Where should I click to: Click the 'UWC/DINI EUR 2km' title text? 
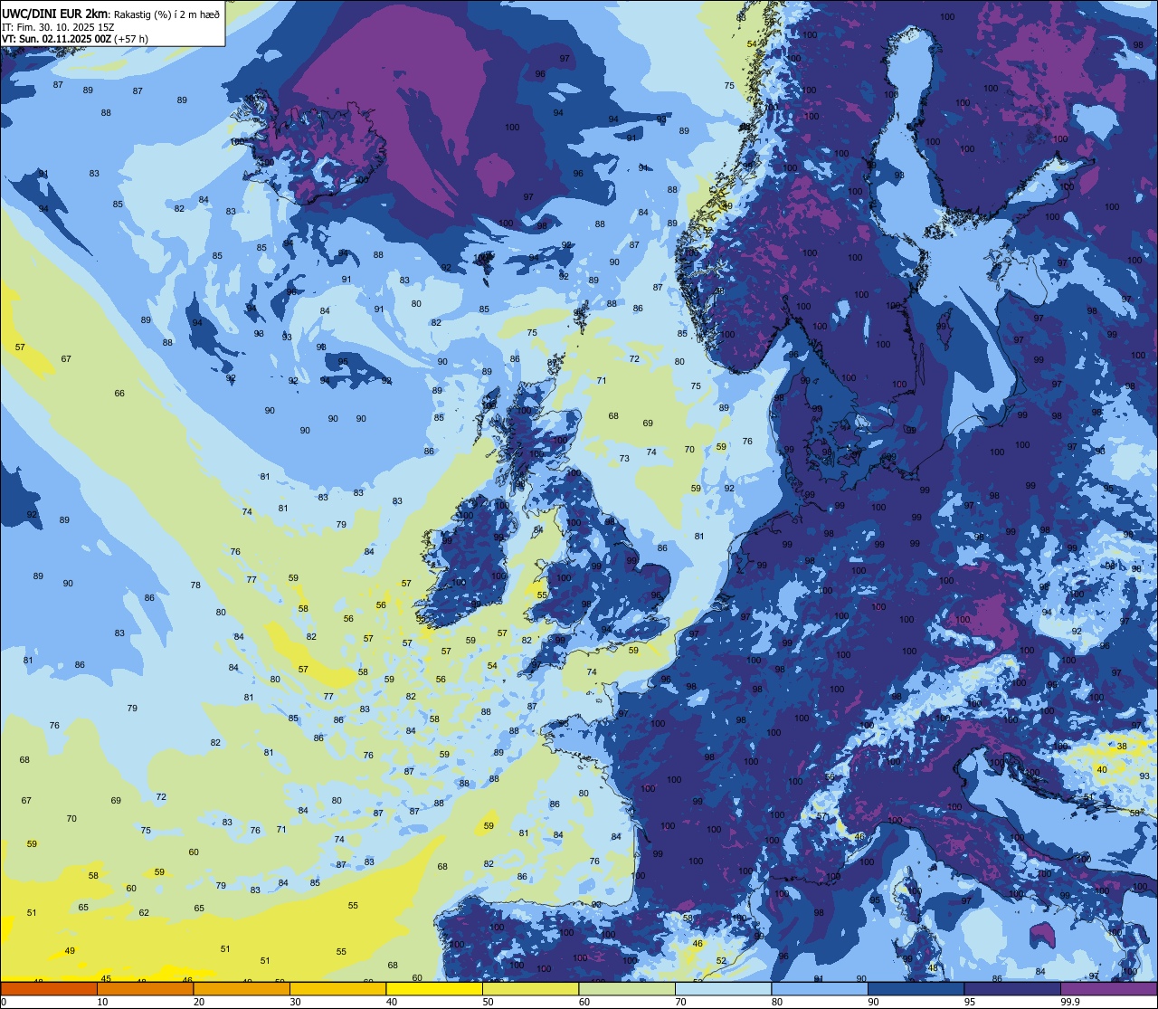click(x=55, y=14)
